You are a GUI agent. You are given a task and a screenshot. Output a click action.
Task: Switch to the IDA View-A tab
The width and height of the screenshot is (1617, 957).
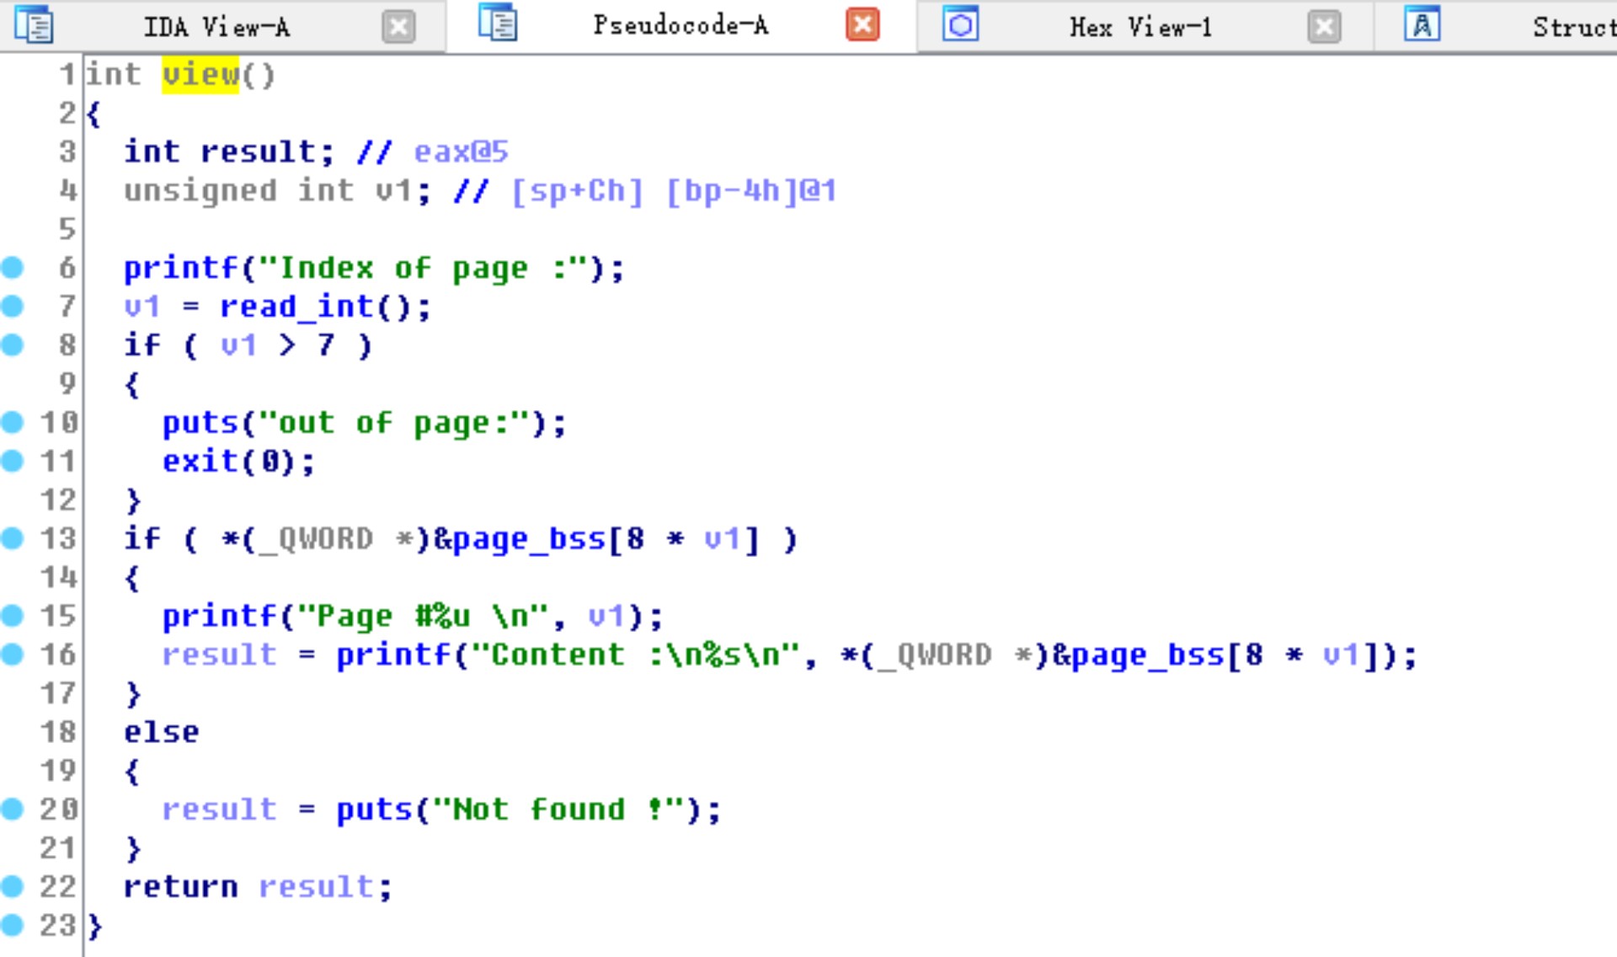pyautogui.click(x=216, y=28)
